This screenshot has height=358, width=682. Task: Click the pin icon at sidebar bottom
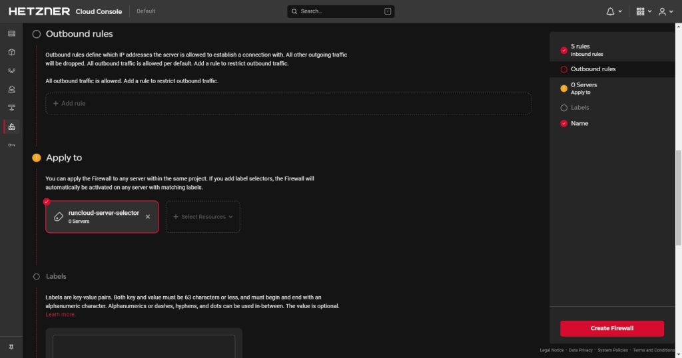(11, 347)
